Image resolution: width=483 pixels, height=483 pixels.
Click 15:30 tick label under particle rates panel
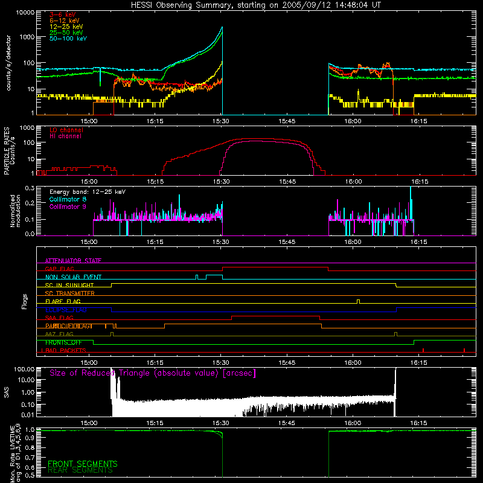click(x=221, y=182)
